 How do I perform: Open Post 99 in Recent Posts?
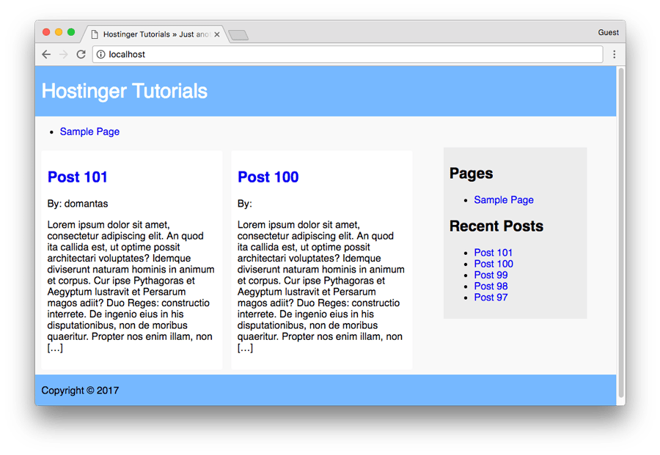tap(491, 275)
